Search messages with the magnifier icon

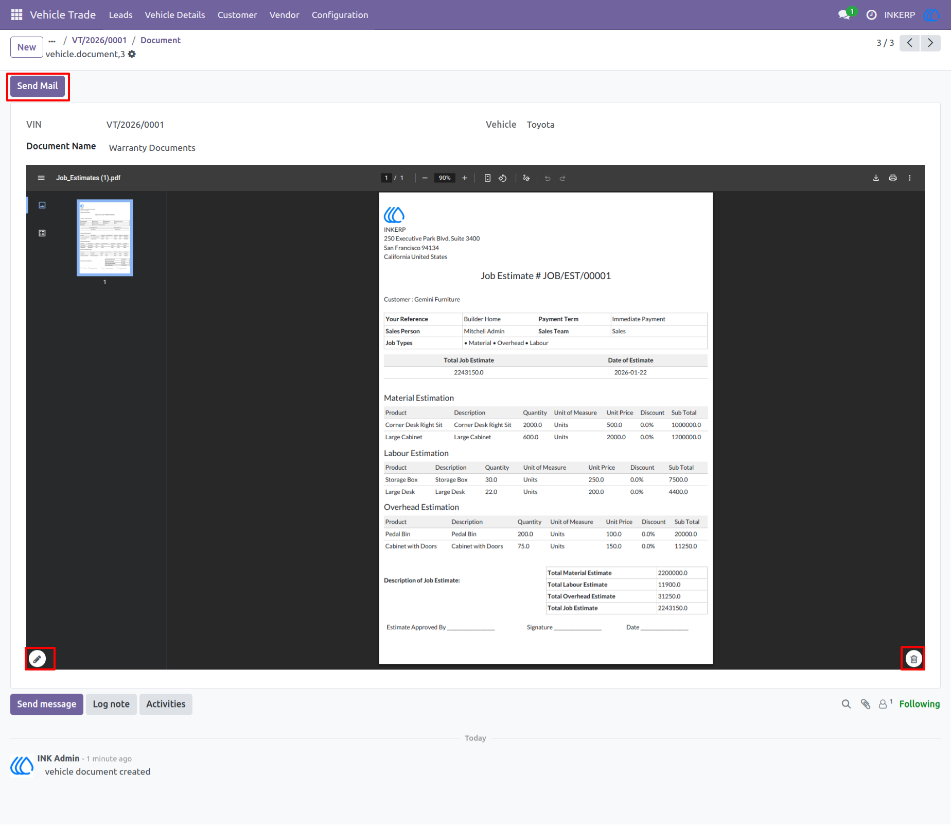(846, 704)
